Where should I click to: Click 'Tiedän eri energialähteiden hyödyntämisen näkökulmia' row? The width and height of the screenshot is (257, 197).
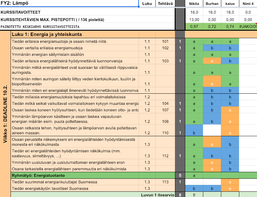pos(75,153)
